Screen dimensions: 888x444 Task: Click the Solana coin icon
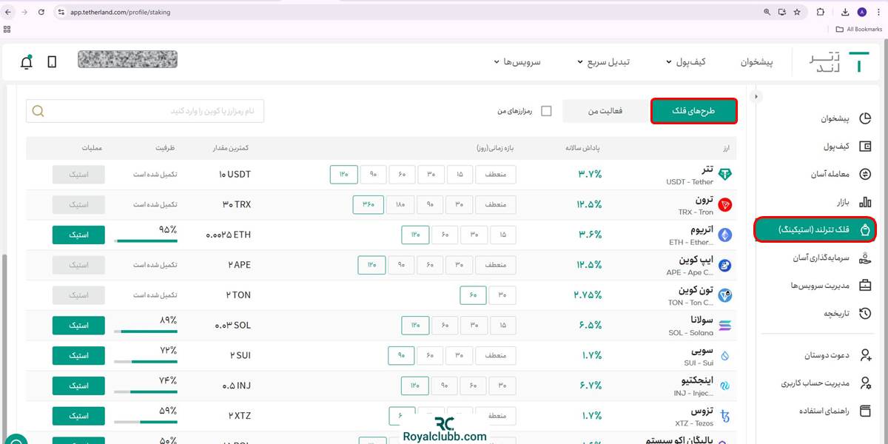(725, 326)
